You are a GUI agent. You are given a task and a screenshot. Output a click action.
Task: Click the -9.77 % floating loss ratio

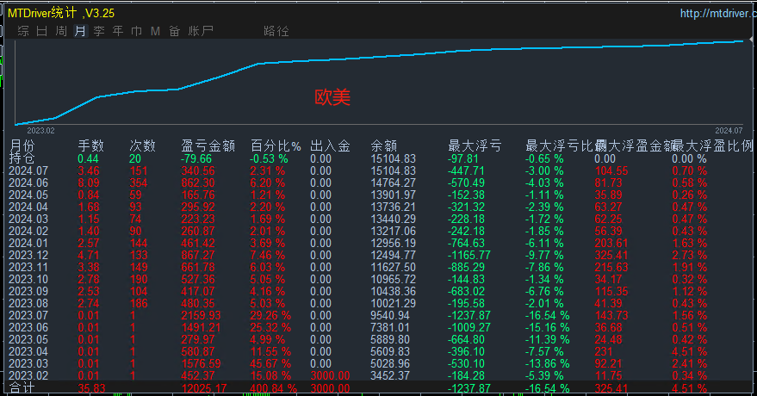[x=544, y=255]
